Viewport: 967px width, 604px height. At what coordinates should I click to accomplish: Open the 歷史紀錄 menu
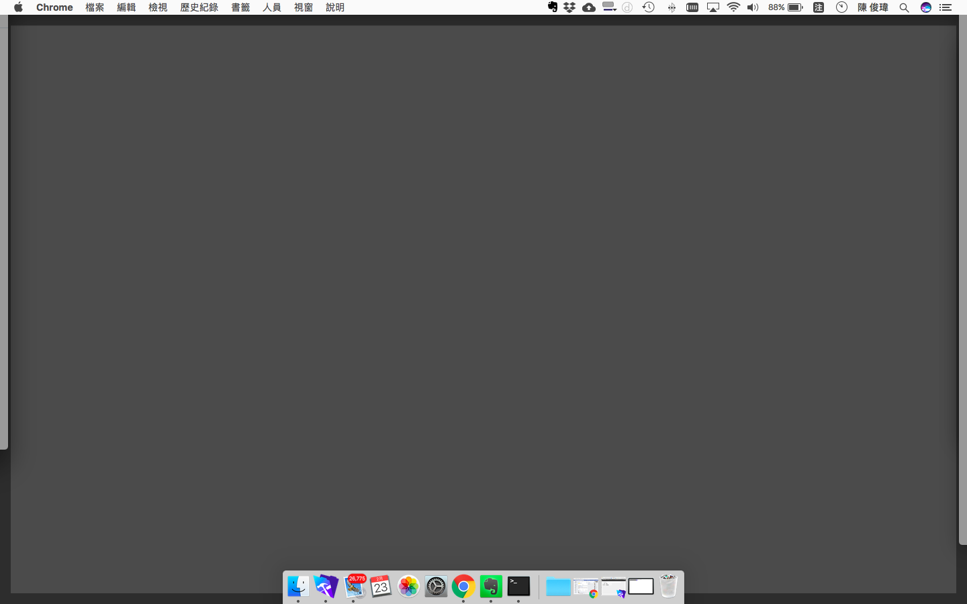pos(199,7)
